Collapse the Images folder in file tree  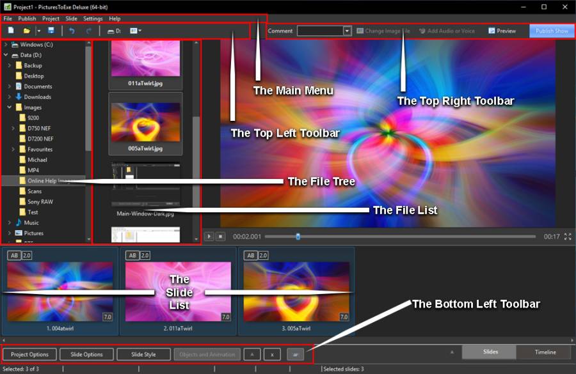coord(10,107)
